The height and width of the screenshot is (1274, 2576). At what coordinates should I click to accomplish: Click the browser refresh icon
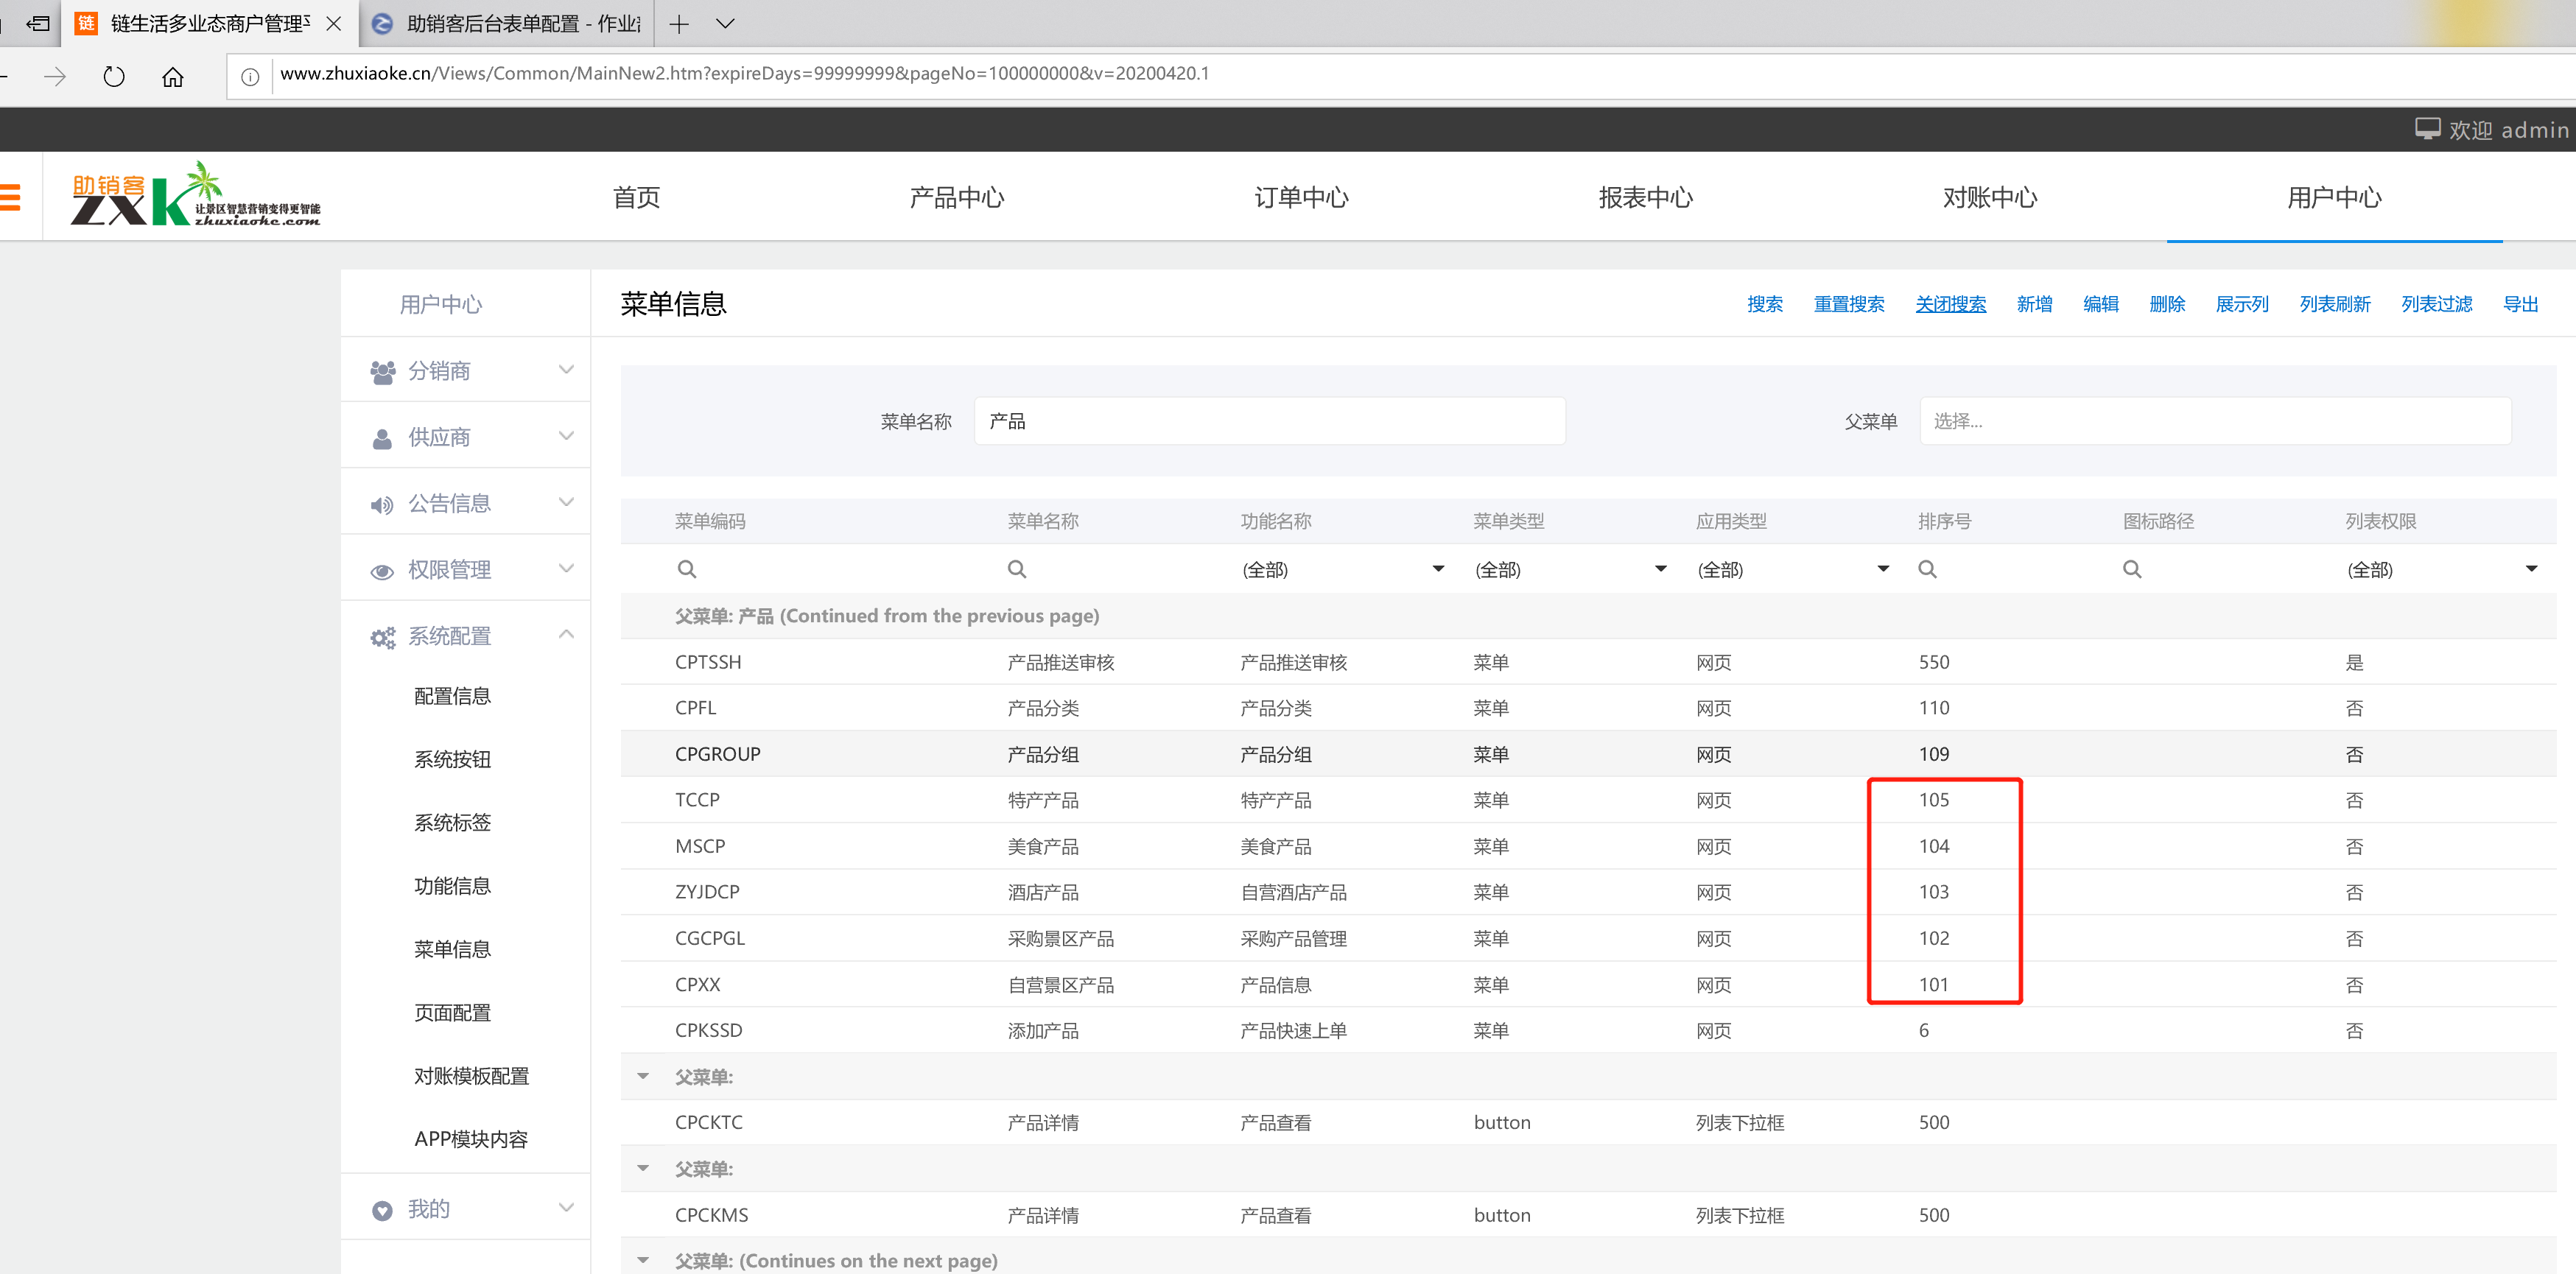pos(114,76)
